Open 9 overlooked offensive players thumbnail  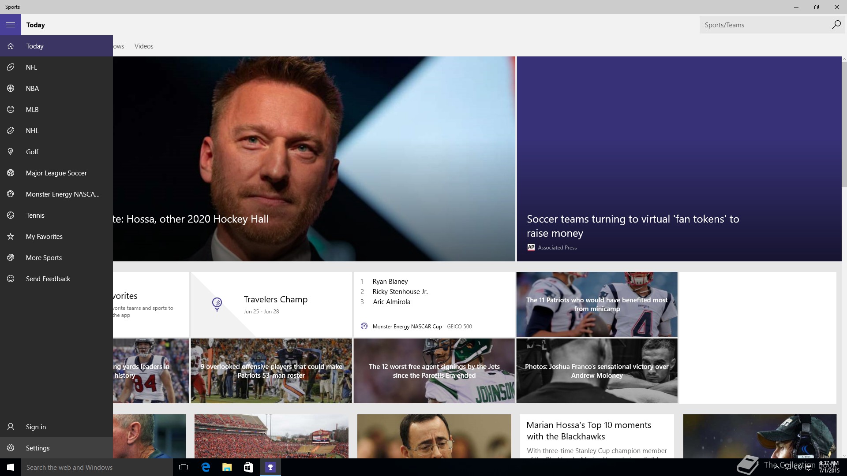271,371
